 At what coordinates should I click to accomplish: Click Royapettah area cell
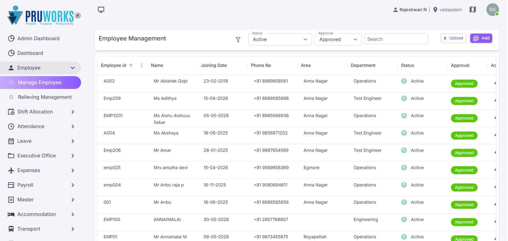point(315,237)
